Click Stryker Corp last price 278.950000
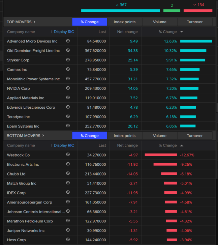Image resolution: width=218 pixels, height=245 pixels. (95, 60)
